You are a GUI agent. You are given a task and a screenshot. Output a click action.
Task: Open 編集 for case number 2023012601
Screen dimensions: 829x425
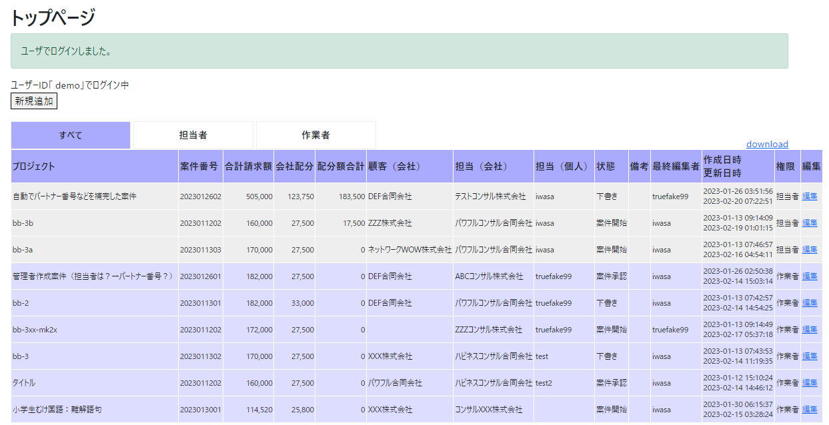(x=810, y=276)
